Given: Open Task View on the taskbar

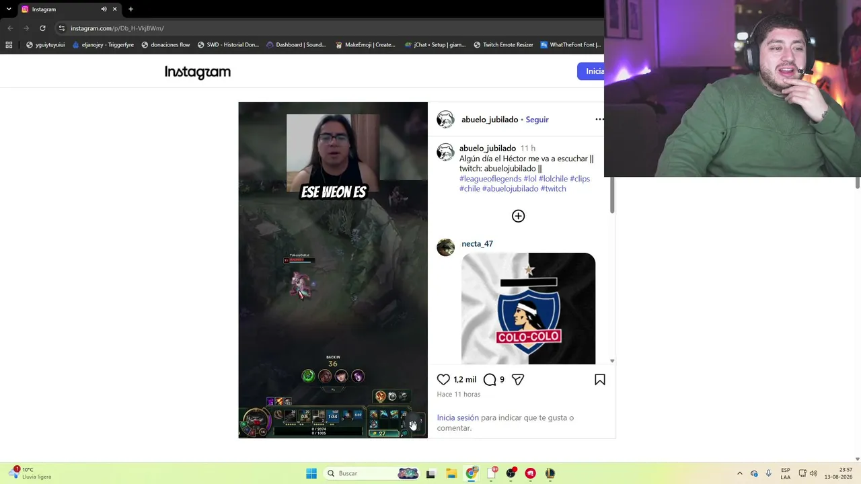Looking at the screenshot, I should point(430,473).
